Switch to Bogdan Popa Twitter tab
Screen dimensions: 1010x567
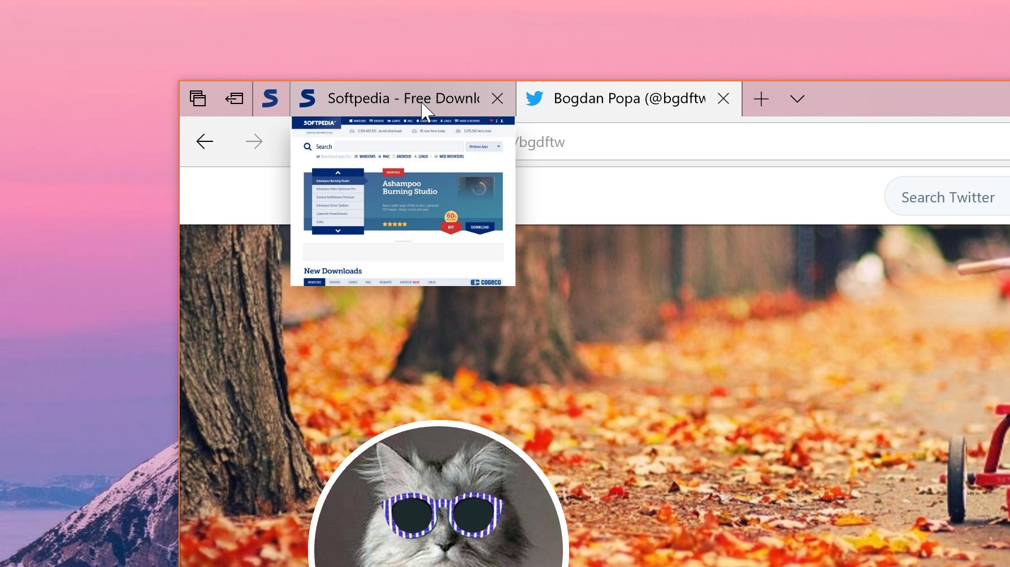click(628, 98)
